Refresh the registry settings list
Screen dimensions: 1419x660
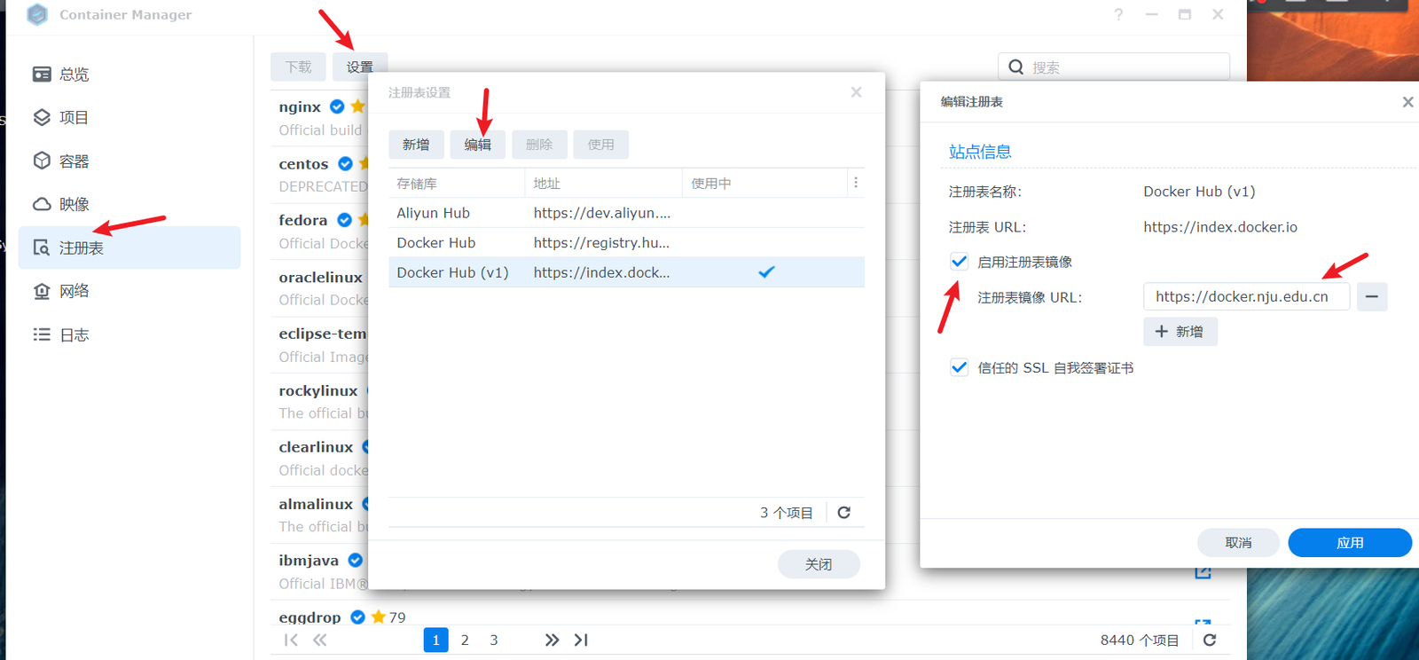tap(844, 513)
